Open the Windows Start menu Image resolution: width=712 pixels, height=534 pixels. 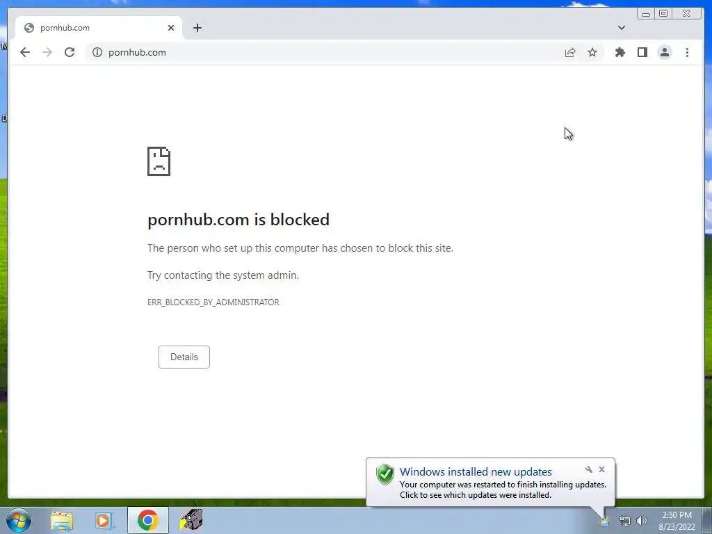(18, 520)
